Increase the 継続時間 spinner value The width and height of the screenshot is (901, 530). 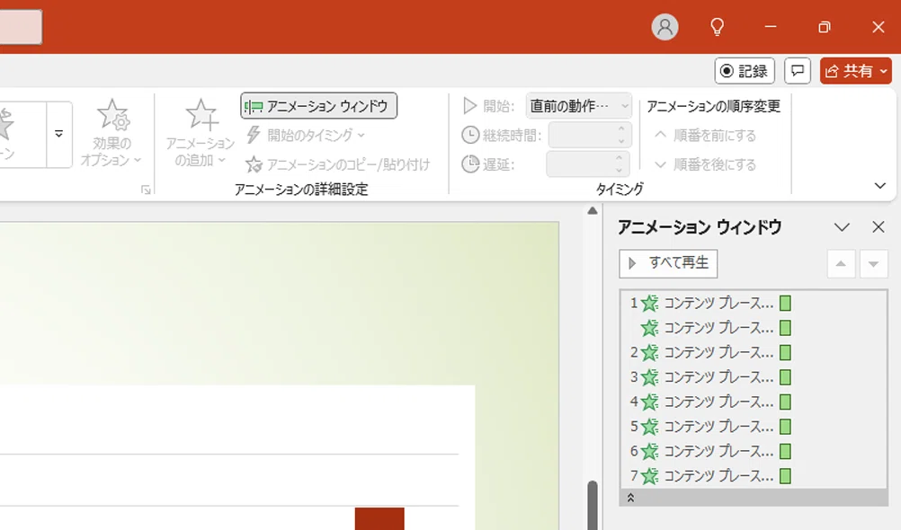pos(621,129)
